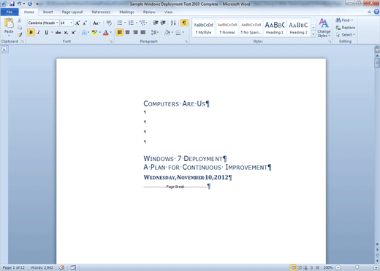Apply Clear Formatting icon

109,23
